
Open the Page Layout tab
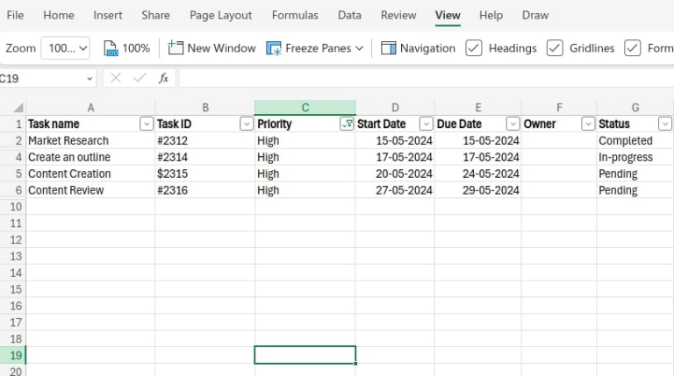[x=220, y=15]
